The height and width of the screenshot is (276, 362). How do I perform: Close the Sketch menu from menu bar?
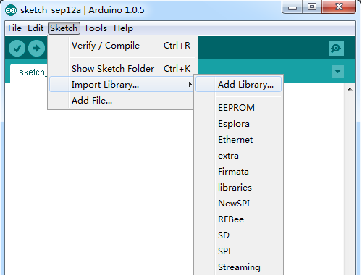coord(64,28)
